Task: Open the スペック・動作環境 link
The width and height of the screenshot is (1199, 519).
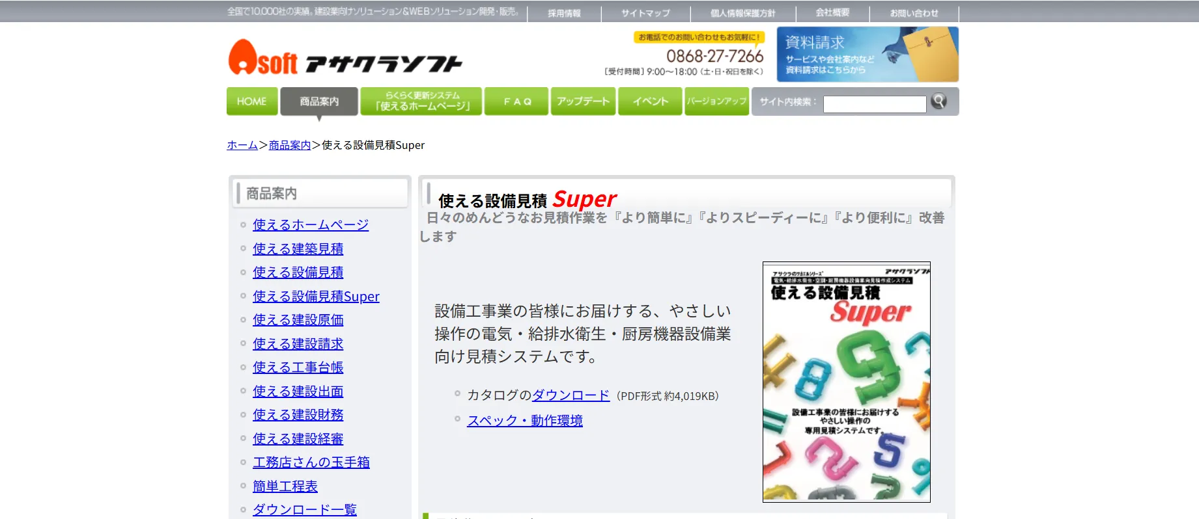Action: coord(525,421)
